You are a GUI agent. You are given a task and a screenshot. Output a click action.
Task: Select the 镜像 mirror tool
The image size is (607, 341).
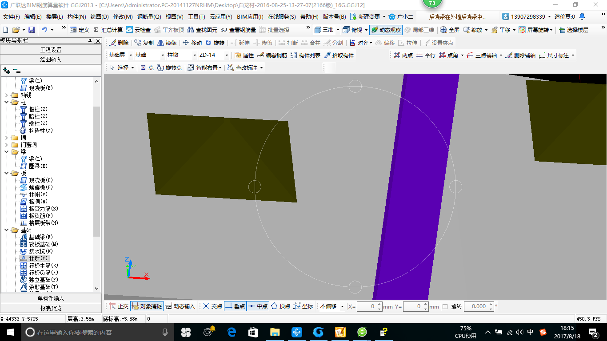[167, 43]
